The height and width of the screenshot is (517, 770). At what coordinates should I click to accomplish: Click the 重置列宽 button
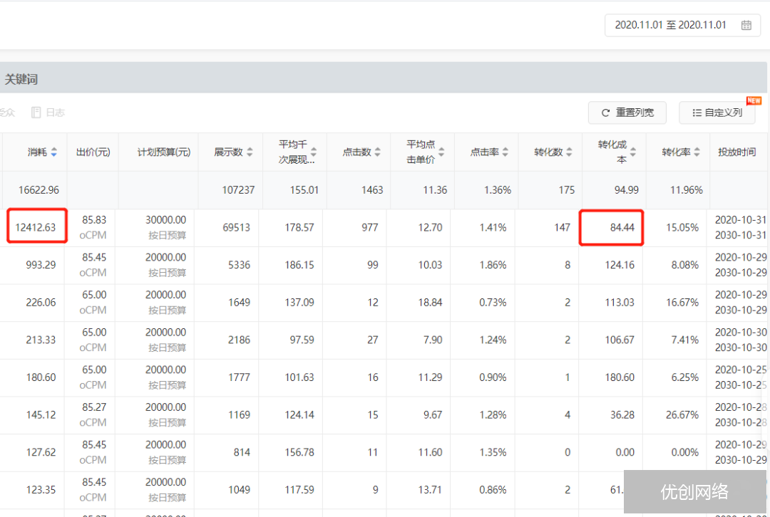pos(627,113)
